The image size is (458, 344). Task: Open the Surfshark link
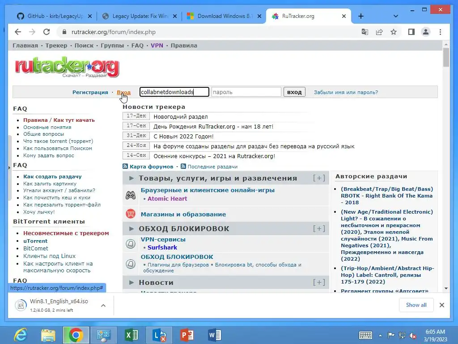[162, 247]
